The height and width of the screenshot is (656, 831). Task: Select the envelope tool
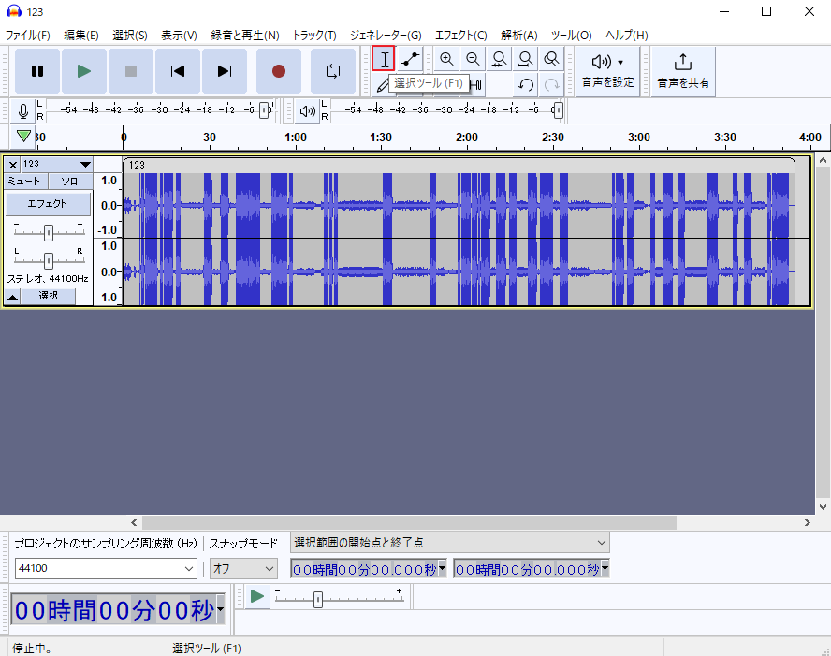coord(409,58)
